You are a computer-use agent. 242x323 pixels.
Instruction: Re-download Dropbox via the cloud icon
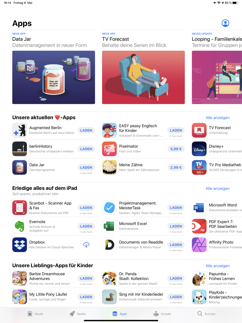point(86,245)
